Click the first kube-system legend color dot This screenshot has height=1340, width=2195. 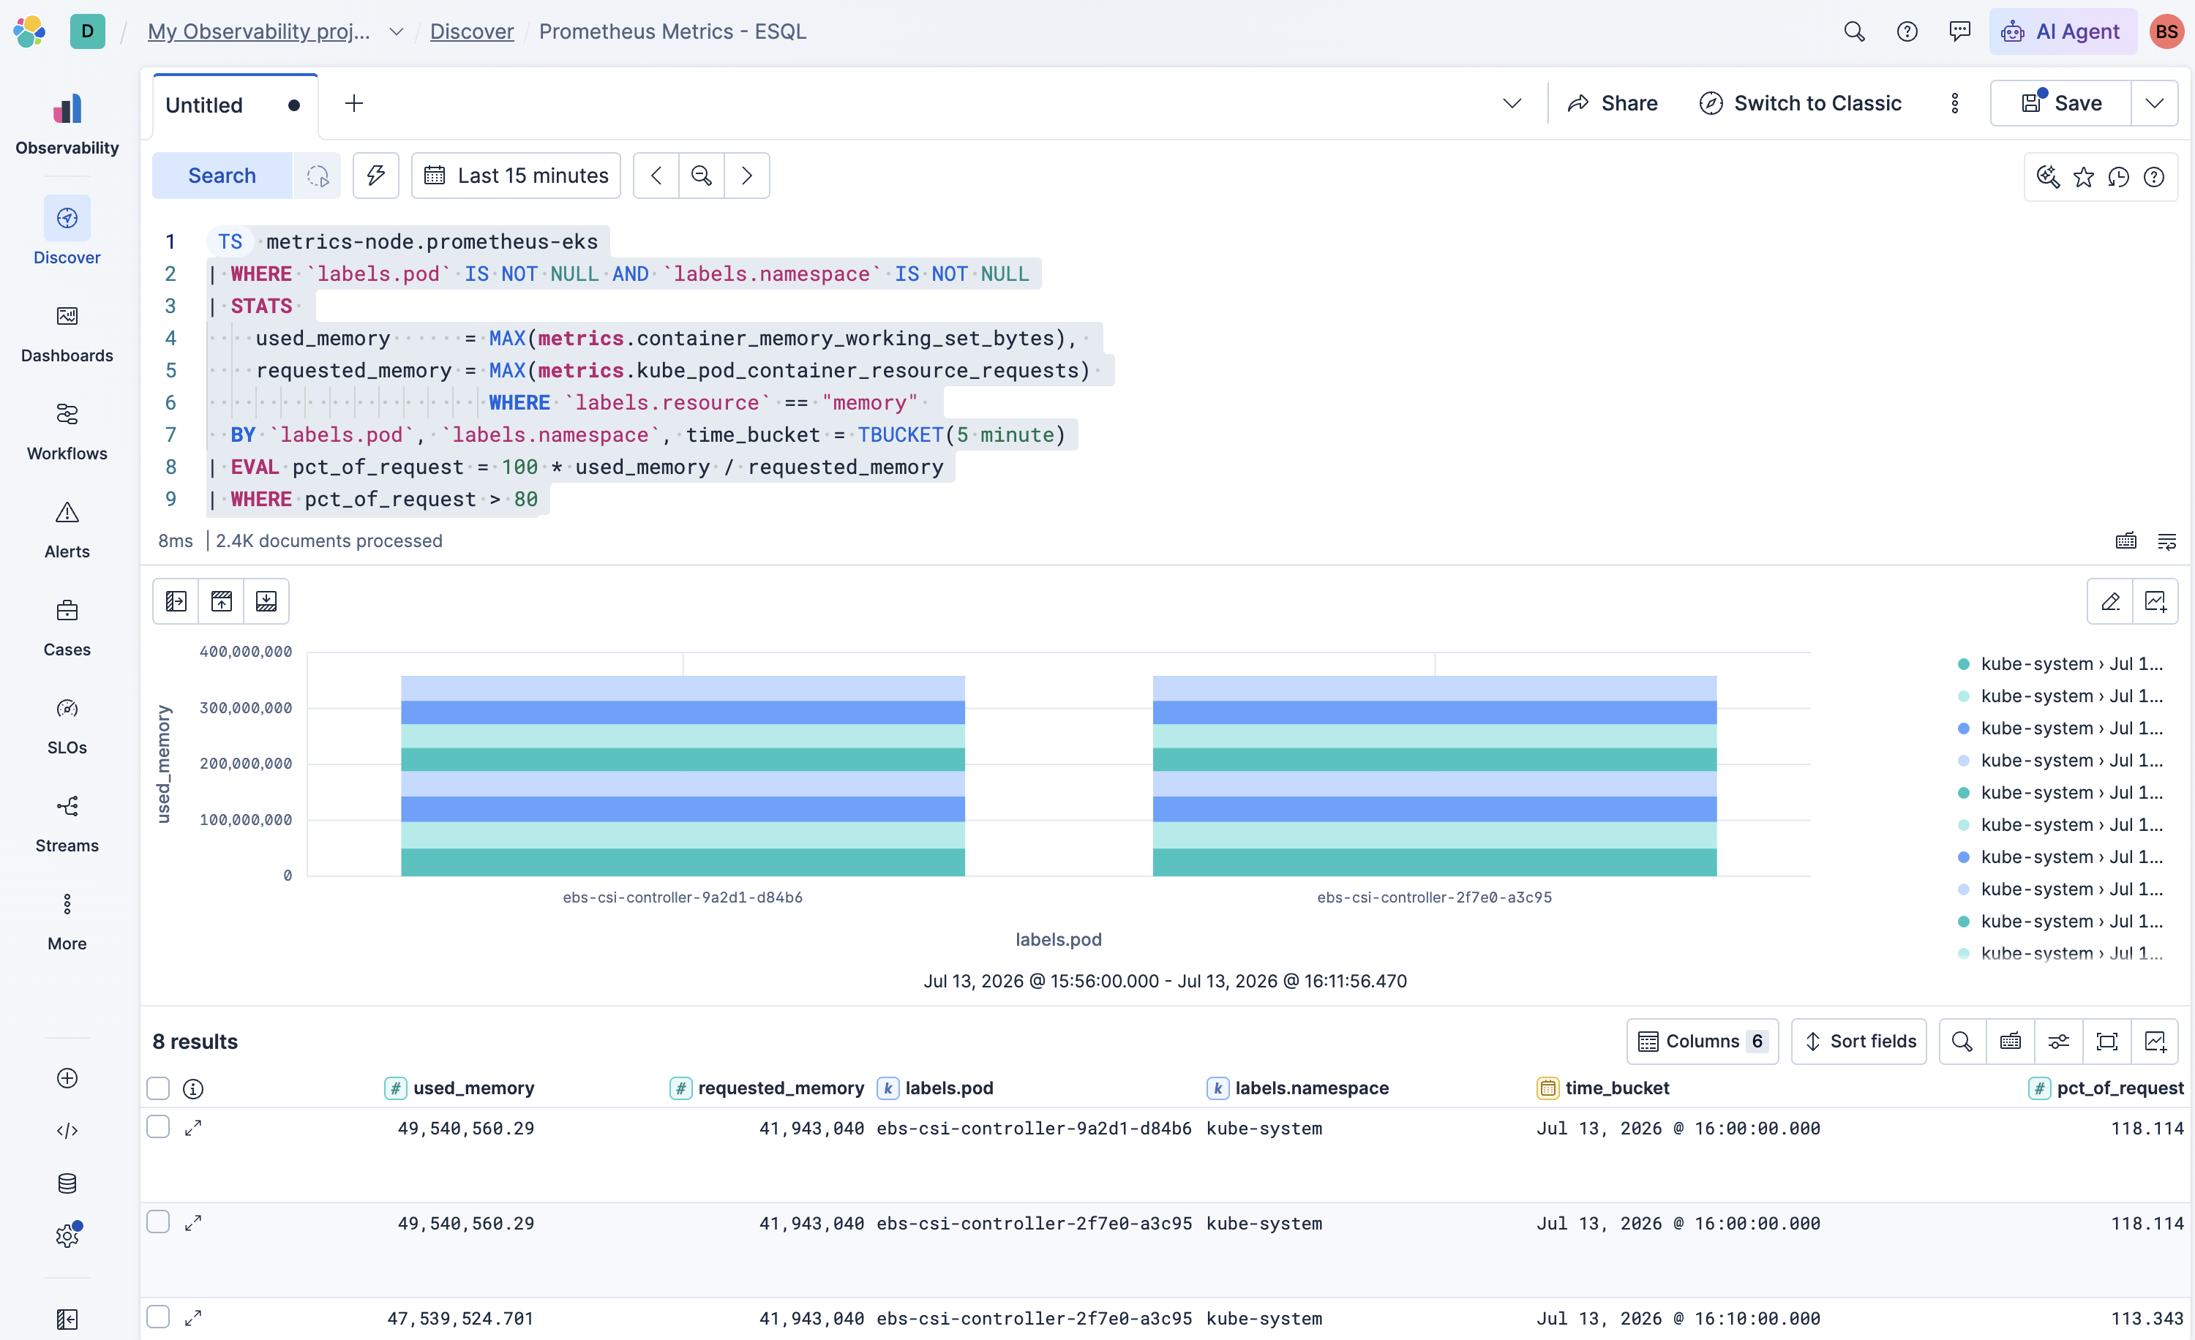(1963, 664)
